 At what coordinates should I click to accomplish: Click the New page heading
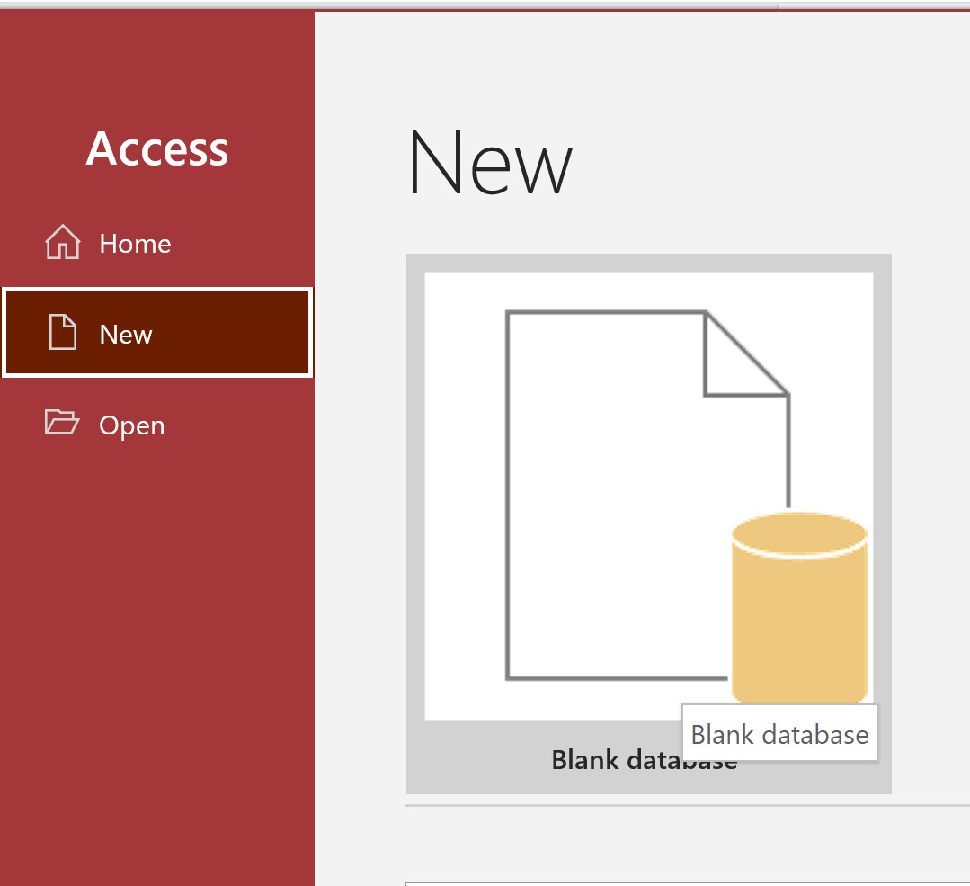click(490, 163)
